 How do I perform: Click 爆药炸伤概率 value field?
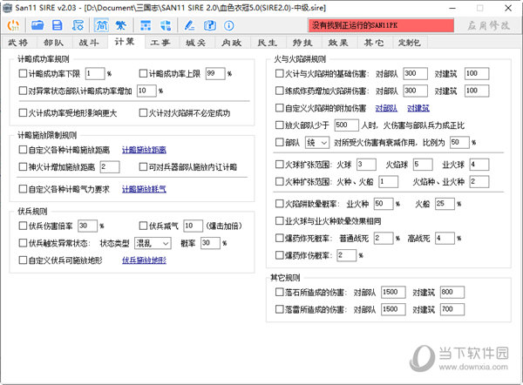click(346, 256)
